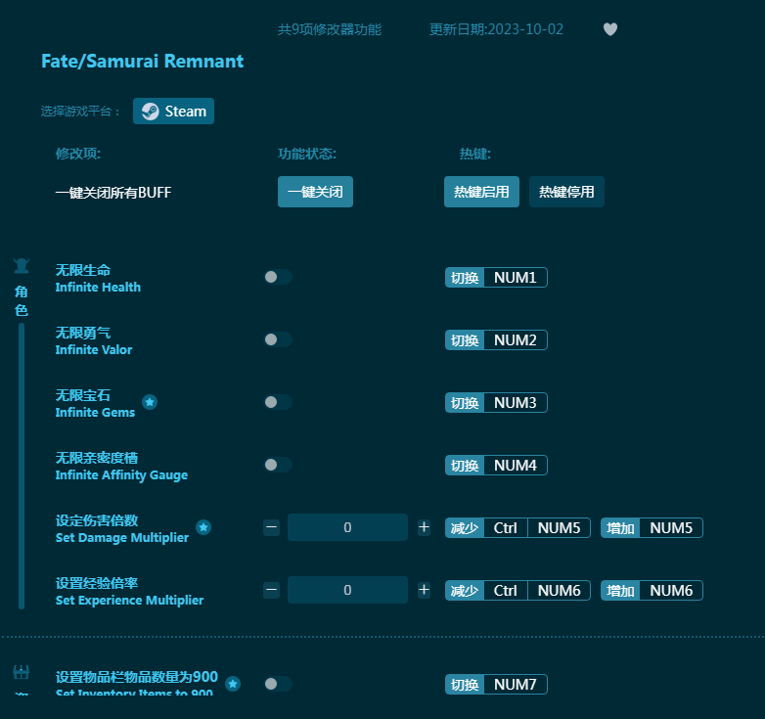The height and width of the screenshot is (719, 765).
Task: Click the inventory category icon in the sidebar
Action: [x=21, y=672]
